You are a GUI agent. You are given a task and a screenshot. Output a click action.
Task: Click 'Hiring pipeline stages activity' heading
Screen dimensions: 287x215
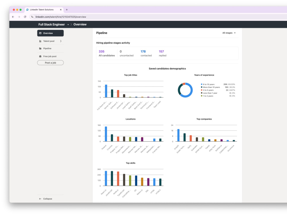pyautogui.click(x=113, y=43)
